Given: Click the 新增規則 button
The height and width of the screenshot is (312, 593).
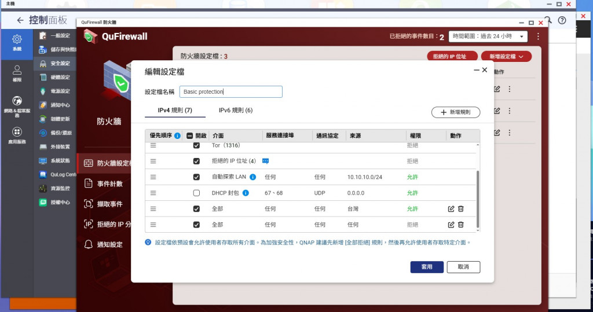Looking at the screenshot, I should pyautogui.click(x=456, y=112).
